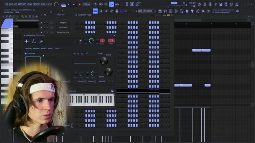
Task: Open the wrench miscellaneous settings icon
Action: 41,41
